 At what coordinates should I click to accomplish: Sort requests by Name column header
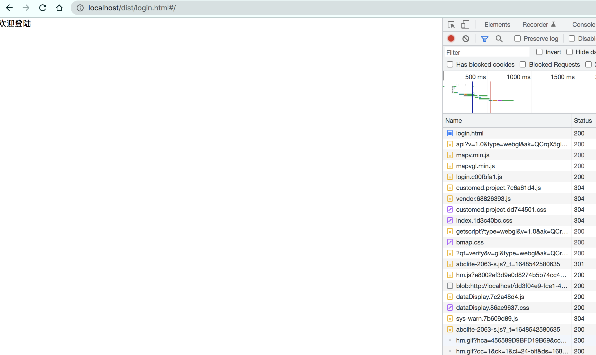point(454,121)
